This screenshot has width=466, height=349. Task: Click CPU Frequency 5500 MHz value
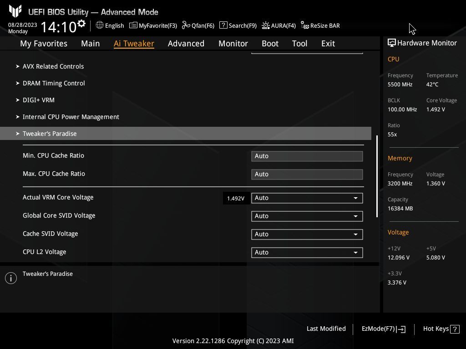400,84
